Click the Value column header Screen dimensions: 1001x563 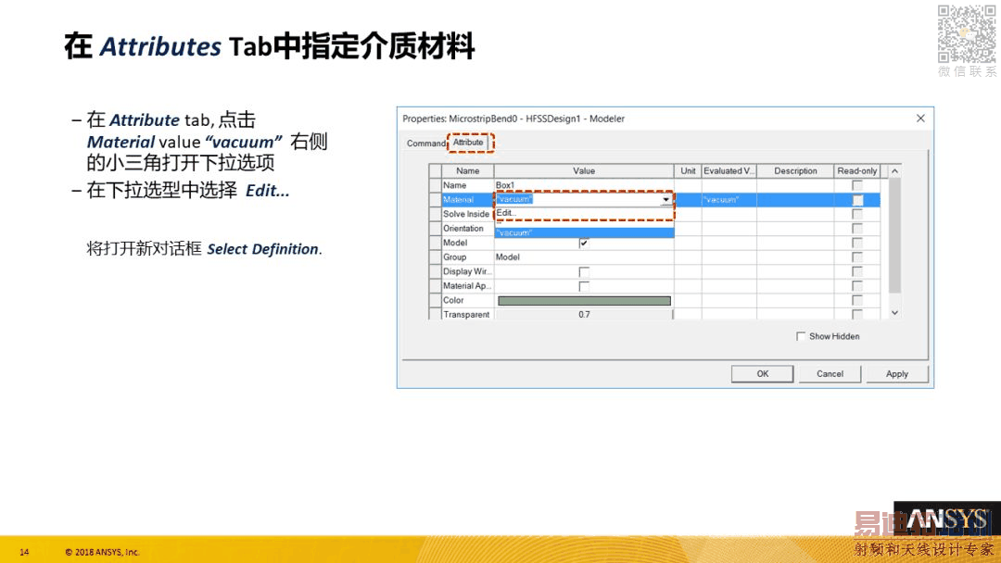pyautogui.click(x=584, y=171)
